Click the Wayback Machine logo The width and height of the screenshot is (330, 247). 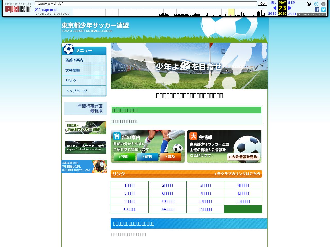18,8
